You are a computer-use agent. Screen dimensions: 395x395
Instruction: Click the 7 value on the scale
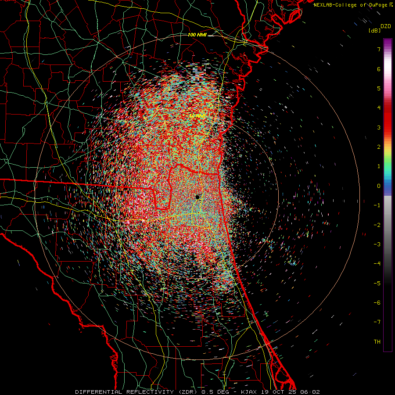click(x=379, y=49)
